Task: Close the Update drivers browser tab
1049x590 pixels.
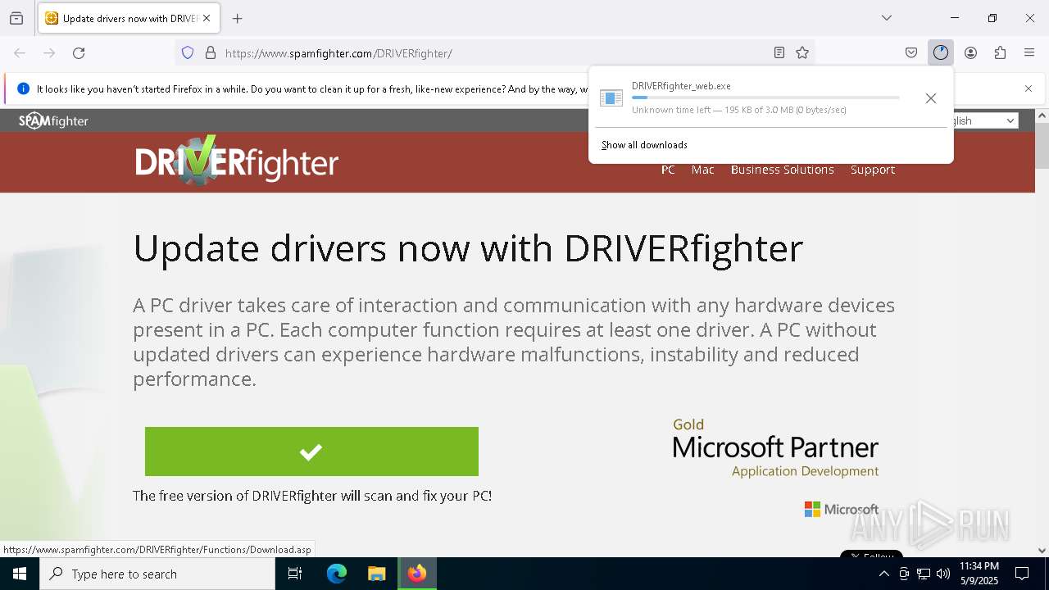Action: pos(207,18)
